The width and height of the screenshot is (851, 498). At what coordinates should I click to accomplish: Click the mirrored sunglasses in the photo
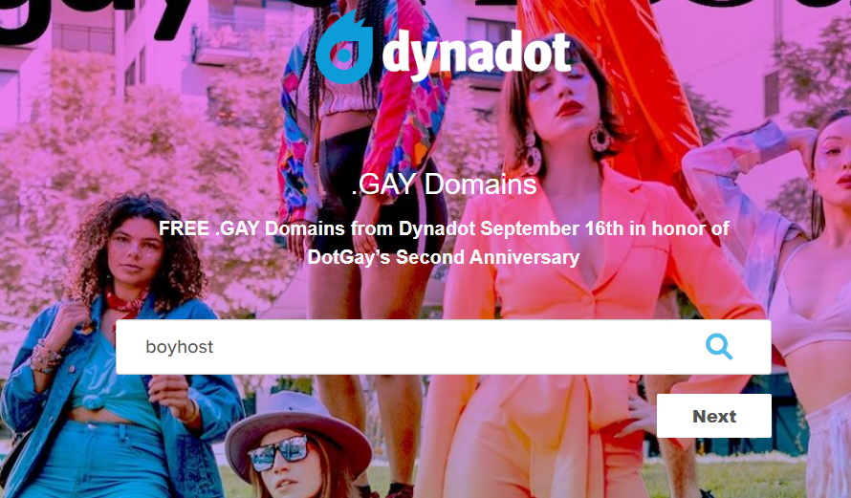(x=279, y=452)
